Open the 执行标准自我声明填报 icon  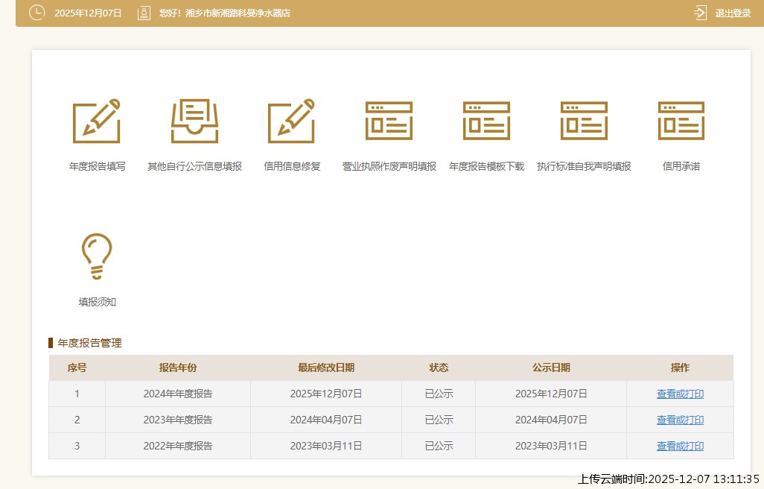(x=583, y=120)
